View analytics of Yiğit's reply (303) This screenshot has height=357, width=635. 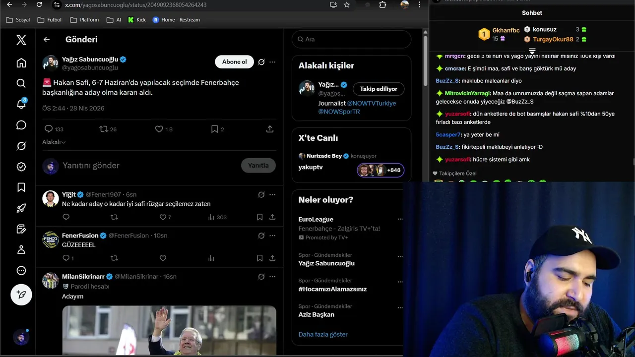(217, 217)
